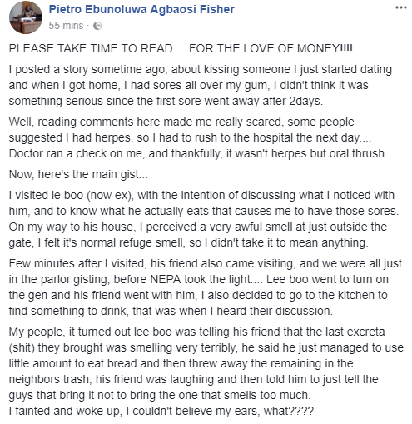Click the 55 mins timestamp
Screen dimensions: 412x424
coord(66,26)
